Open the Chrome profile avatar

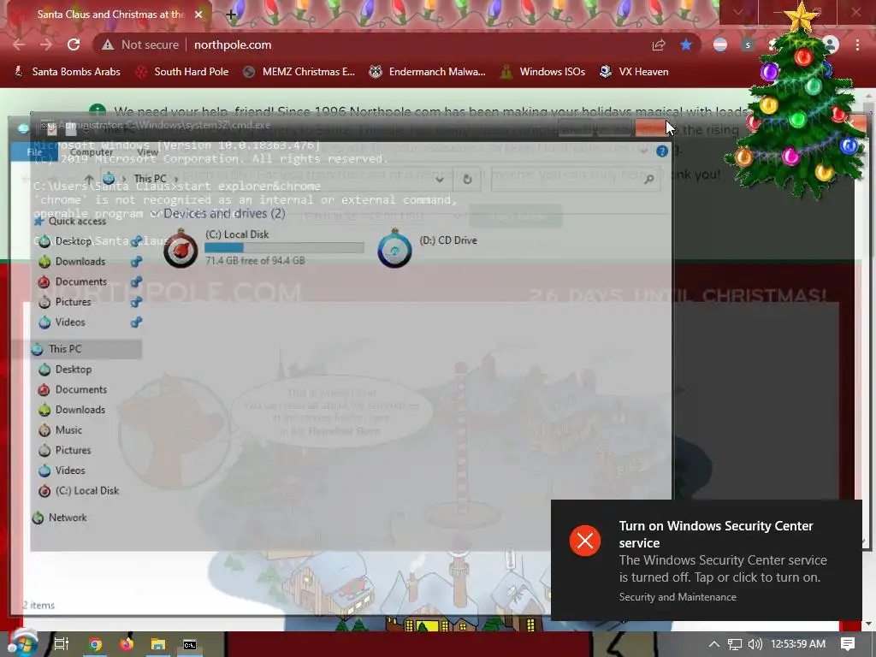point(831,44)
